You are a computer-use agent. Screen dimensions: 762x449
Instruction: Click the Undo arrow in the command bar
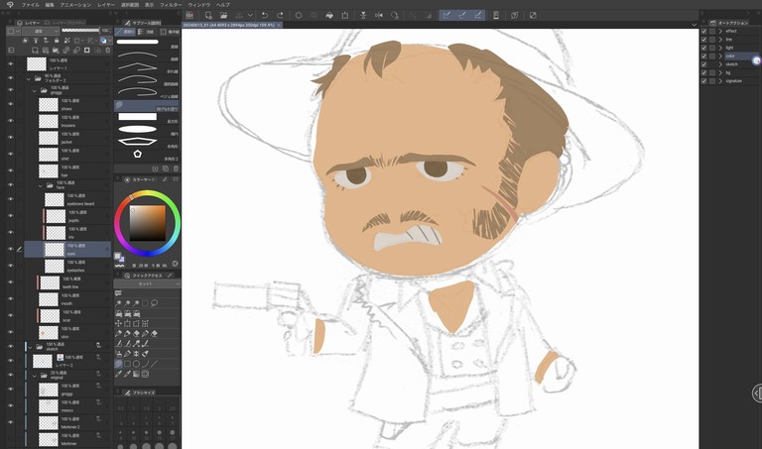[x=264, y=16]
